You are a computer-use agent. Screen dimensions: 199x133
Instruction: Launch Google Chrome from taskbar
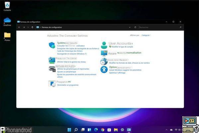tap(103, 130)
